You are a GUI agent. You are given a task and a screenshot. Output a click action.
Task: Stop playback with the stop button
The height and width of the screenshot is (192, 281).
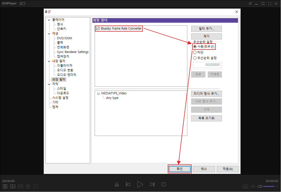(x=164, y=184)
